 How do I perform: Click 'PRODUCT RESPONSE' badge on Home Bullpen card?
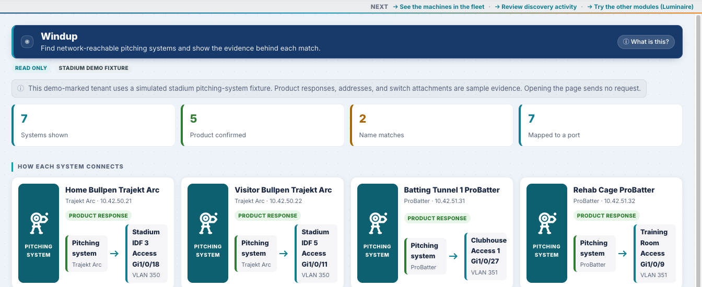(x=98, y=216)
